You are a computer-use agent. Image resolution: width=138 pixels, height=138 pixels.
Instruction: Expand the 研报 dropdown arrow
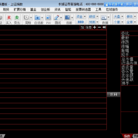click(97, 16)
